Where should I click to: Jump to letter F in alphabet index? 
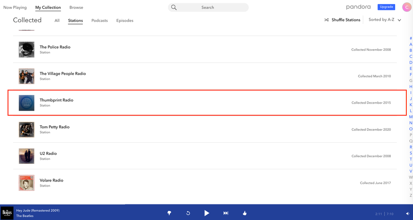pyautogui.click(x=411, y=75)
